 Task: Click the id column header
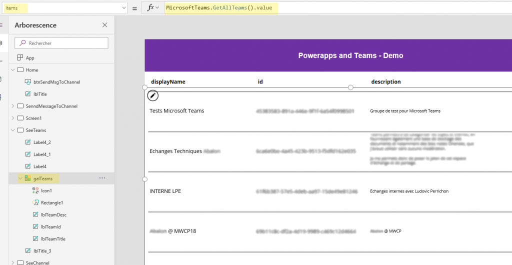pyautogui.click(x=260, y=82)
